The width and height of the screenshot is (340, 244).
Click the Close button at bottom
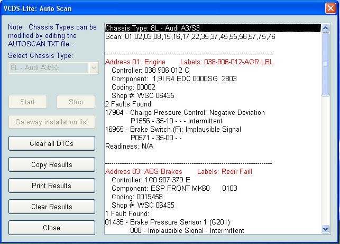pos(52,228)
